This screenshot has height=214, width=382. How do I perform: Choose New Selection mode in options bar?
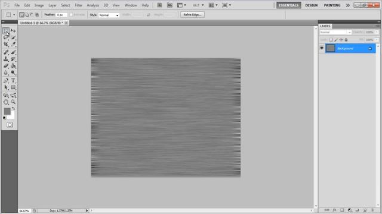click(x=21, y=15)
